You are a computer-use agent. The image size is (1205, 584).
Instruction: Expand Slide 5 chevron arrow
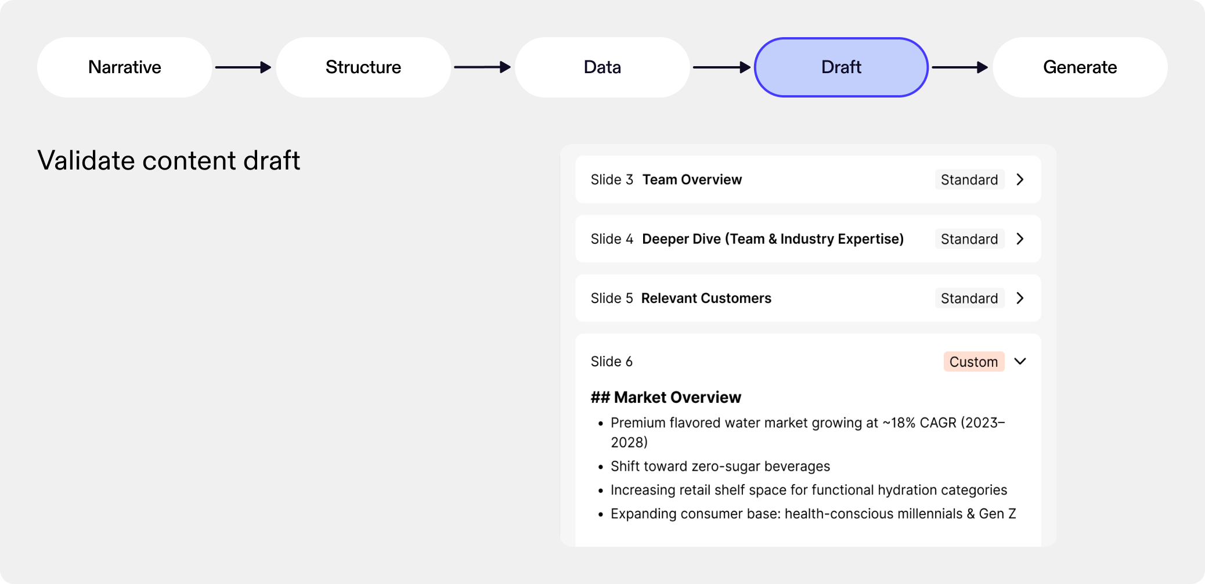[x=1020, y=298]
